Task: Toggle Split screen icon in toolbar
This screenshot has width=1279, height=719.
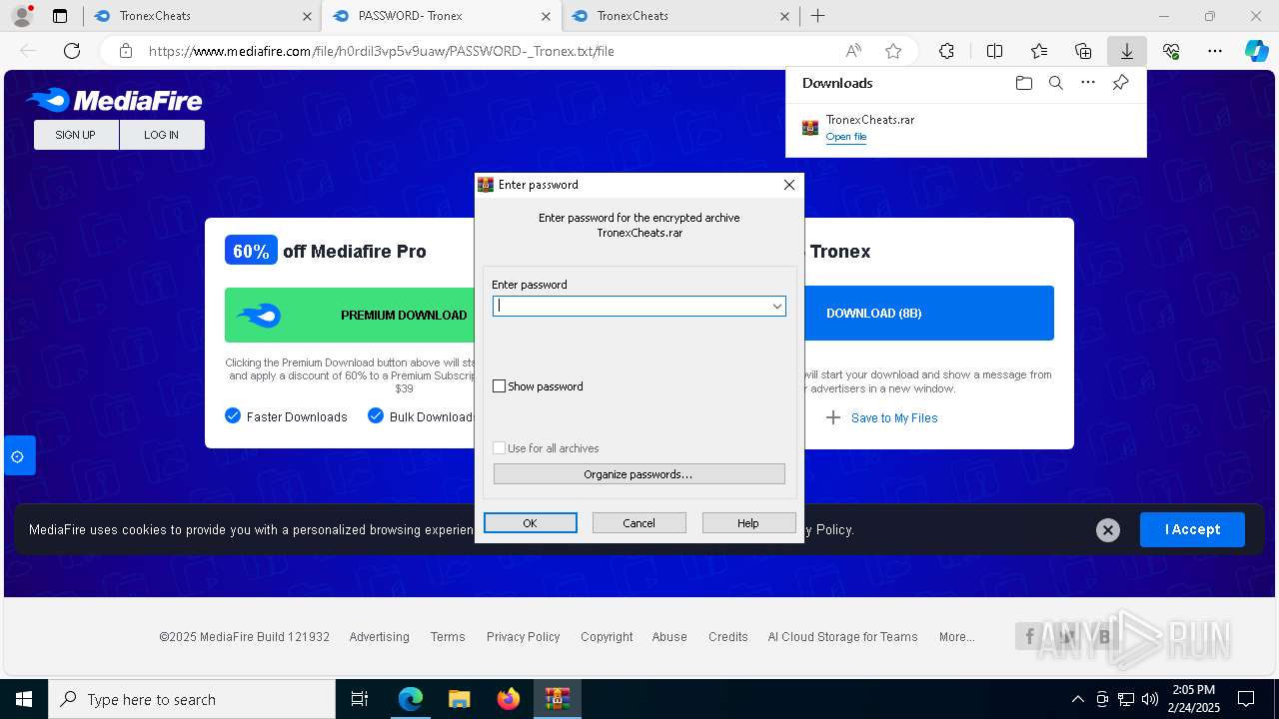Action: (994, 51)
